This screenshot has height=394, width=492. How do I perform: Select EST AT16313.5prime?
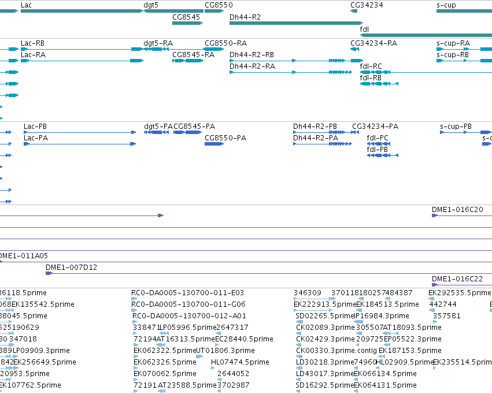[x=161, y=345]
